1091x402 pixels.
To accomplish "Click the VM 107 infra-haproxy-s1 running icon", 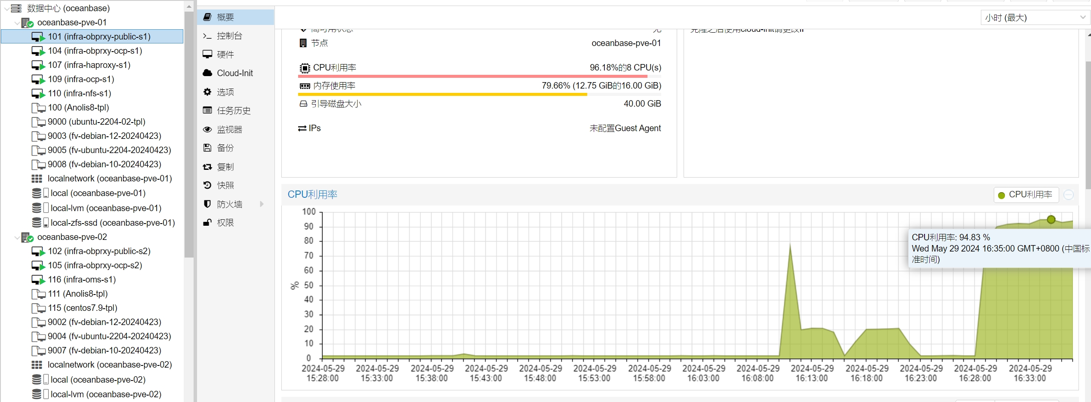I will click(x=38, y=65).
